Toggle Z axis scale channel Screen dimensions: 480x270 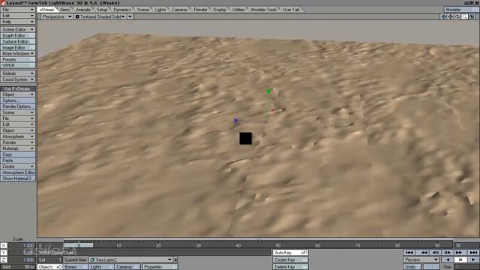3,259
